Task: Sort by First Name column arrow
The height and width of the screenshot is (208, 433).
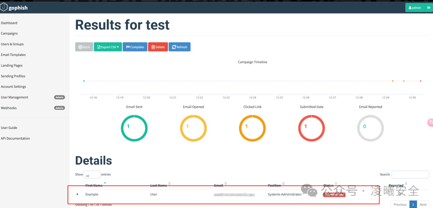Action: [105, 183]
